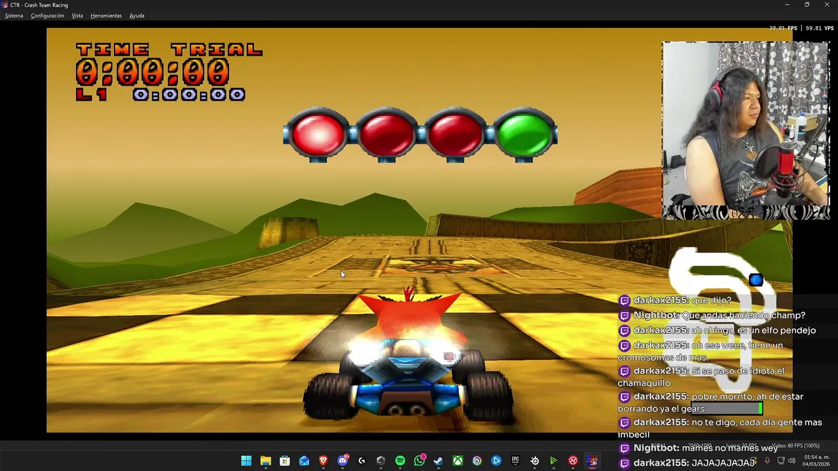Open Steam from the taskbar
The width and height of the screenshot is (838, 471).
(x=439, y=461)
